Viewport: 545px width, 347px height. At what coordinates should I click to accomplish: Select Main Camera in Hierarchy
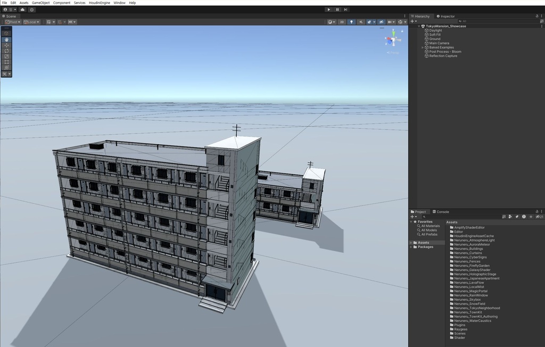[439, 43]
